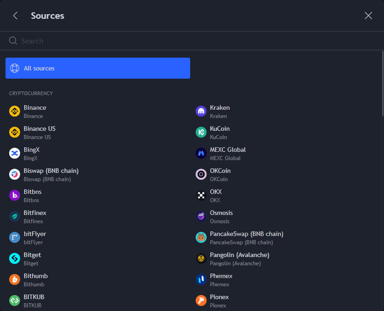
Task: Click the Bithumb orange logo icon
Action: coord(15,279)
